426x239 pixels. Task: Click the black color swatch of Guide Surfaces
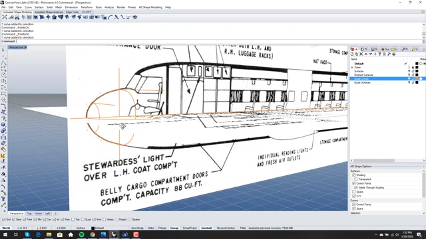point(417,82)
